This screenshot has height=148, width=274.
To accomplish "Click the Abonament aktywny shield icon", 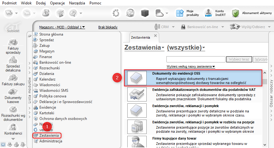I will [236, 13].
